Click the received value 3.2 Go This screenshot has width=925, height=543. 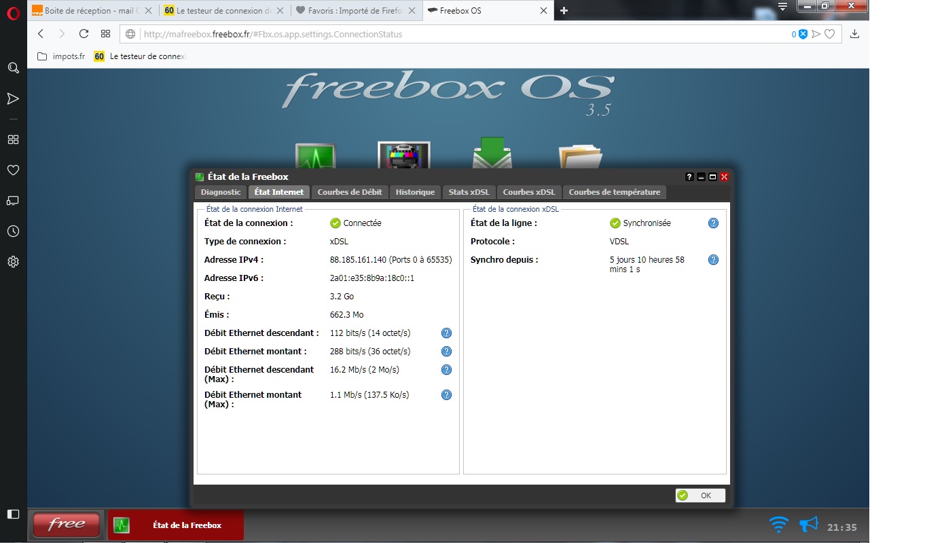coord(342,296)
